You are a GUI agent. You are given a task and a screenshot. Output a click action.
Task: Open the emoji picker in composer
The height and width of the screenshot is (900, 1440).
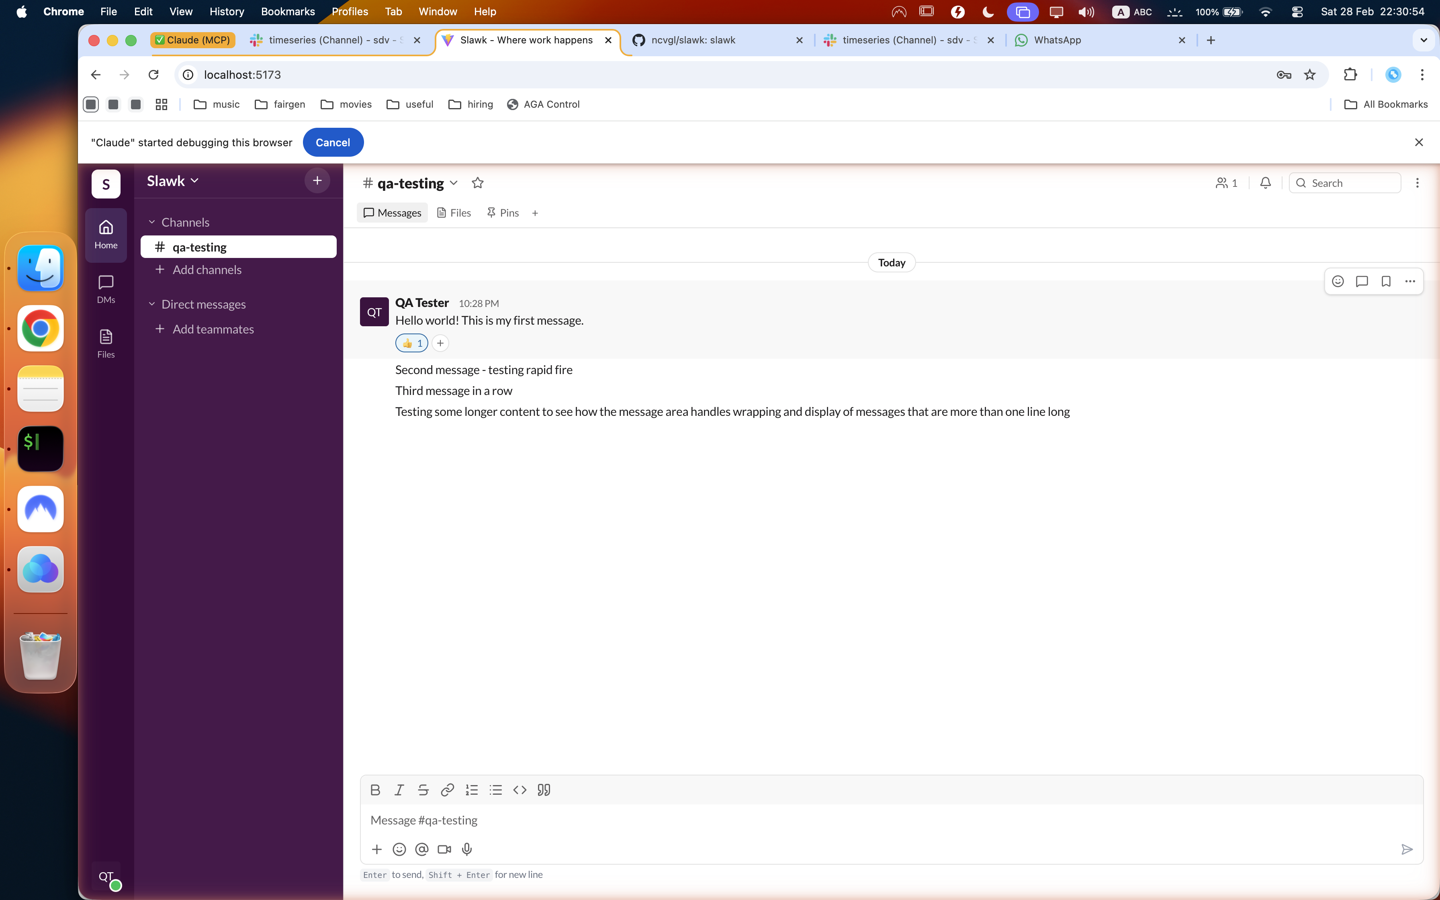(x=399, y=849)
